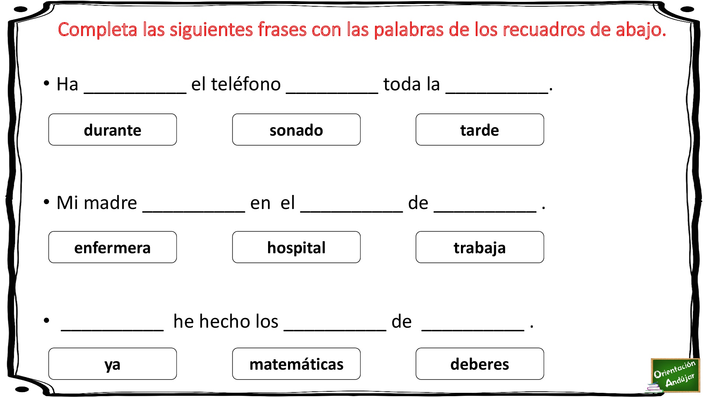Select the word box 'sonado'
This screenshot has height=398, width=708.
(296, 130)
